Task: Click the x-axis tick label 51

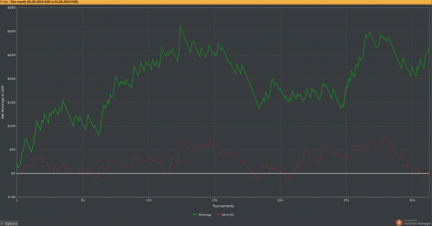Action: coord(83,200)
